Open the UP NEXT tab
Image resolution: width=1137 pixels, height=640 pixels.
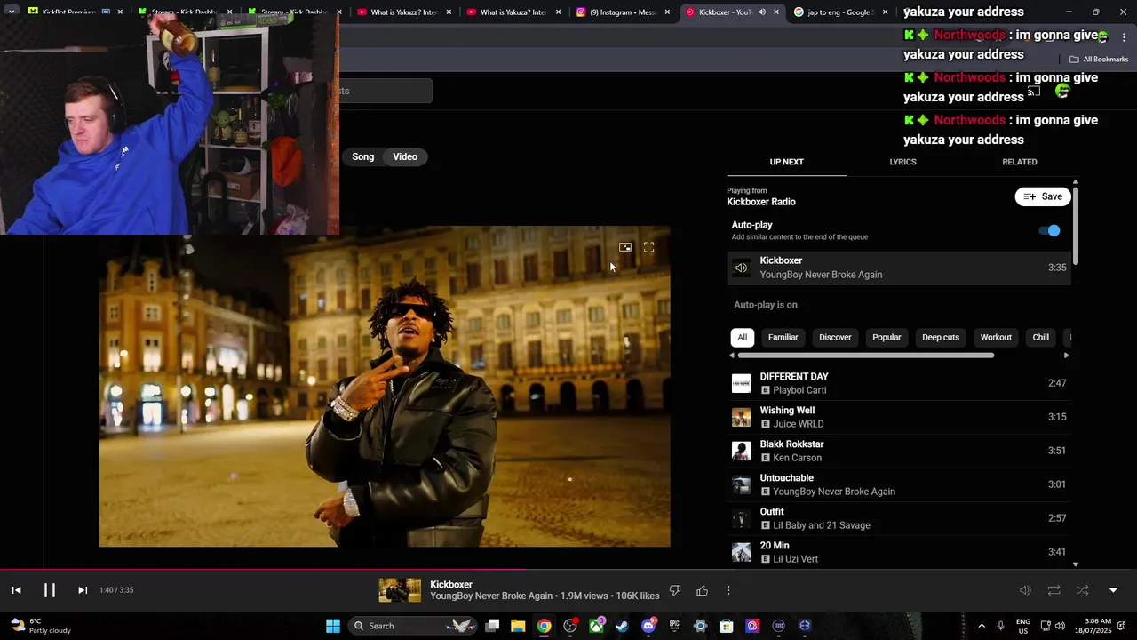click(786, 162)
